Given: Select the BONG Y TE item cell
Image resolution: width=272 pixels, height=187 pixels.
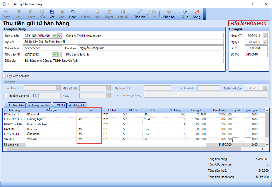Looking at the screenshot, I should click(15, 114).
